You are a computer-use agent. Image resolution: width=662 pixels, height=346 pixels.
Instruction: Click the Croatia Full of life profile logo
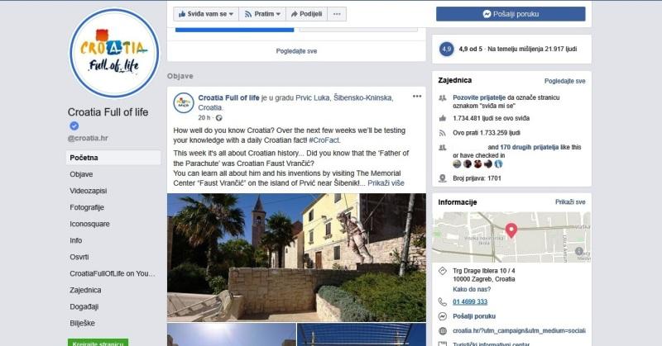pos(114,54)
